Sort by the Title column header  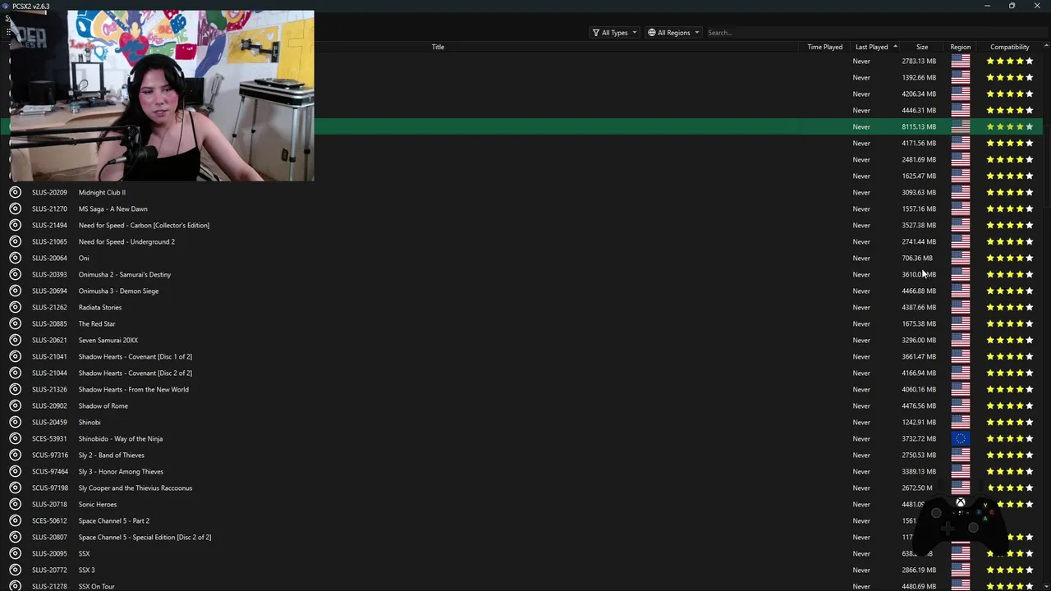click(x=438, y=47)
